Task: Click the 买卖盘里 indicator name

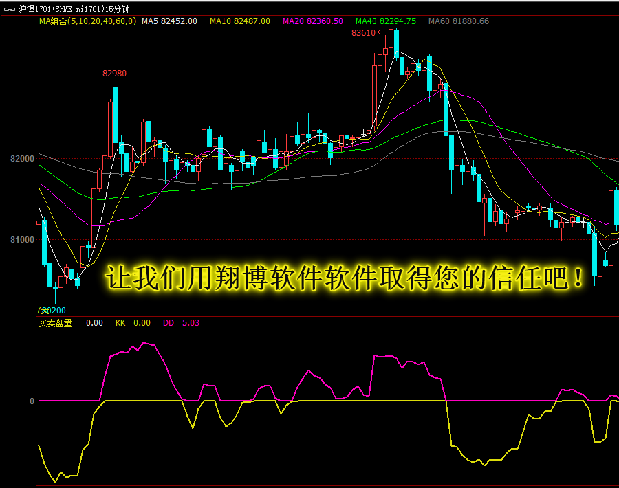Action: [x=55, y=323]
